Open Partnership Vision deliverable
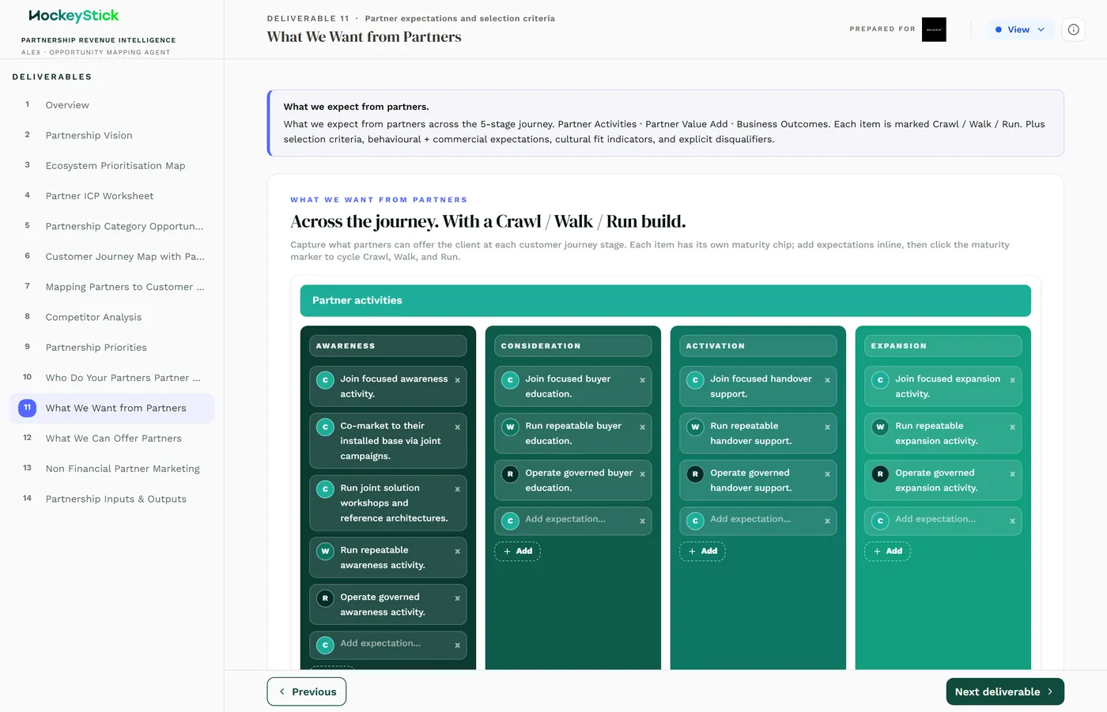Viewport: 1107px width, 712px height. pos(111,135)
